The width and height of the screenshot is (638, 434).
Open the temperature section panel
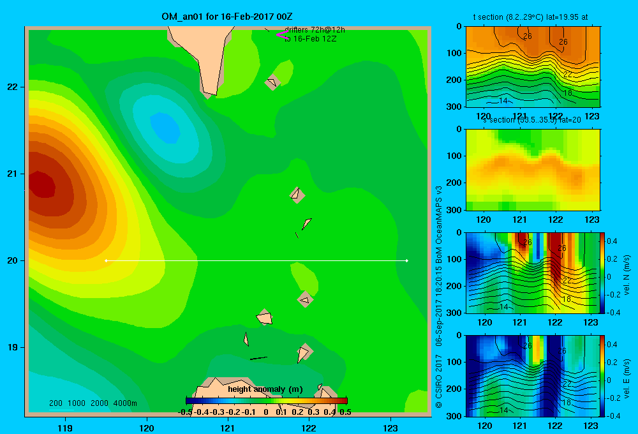tap(533, 67)
